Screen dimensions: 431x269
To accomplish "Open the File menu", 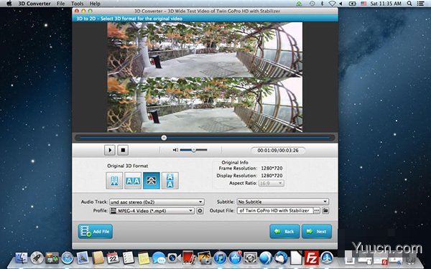I will click(60, 4).
